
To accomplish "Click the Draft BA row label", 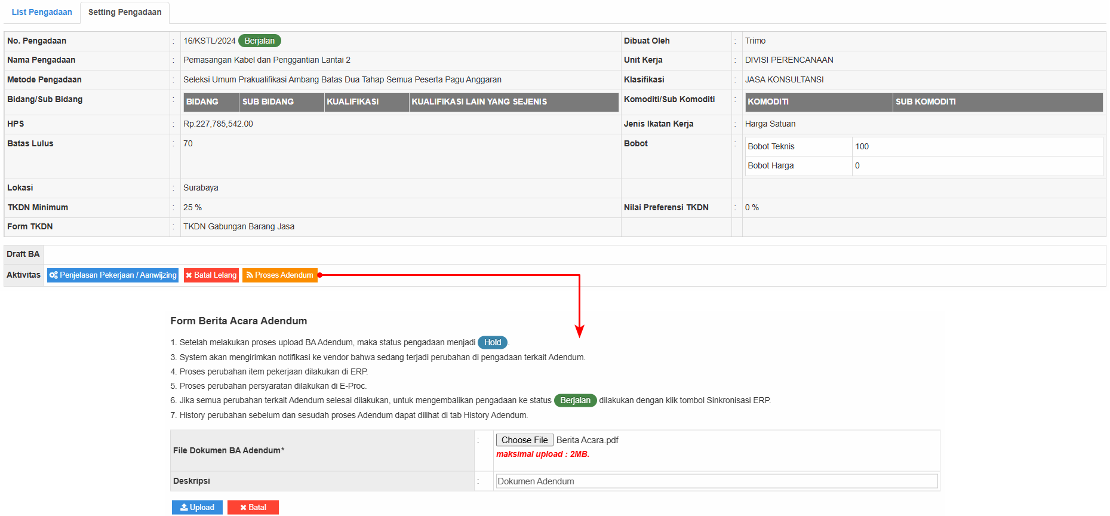I will pyautogui.click(x=23, y=254).
